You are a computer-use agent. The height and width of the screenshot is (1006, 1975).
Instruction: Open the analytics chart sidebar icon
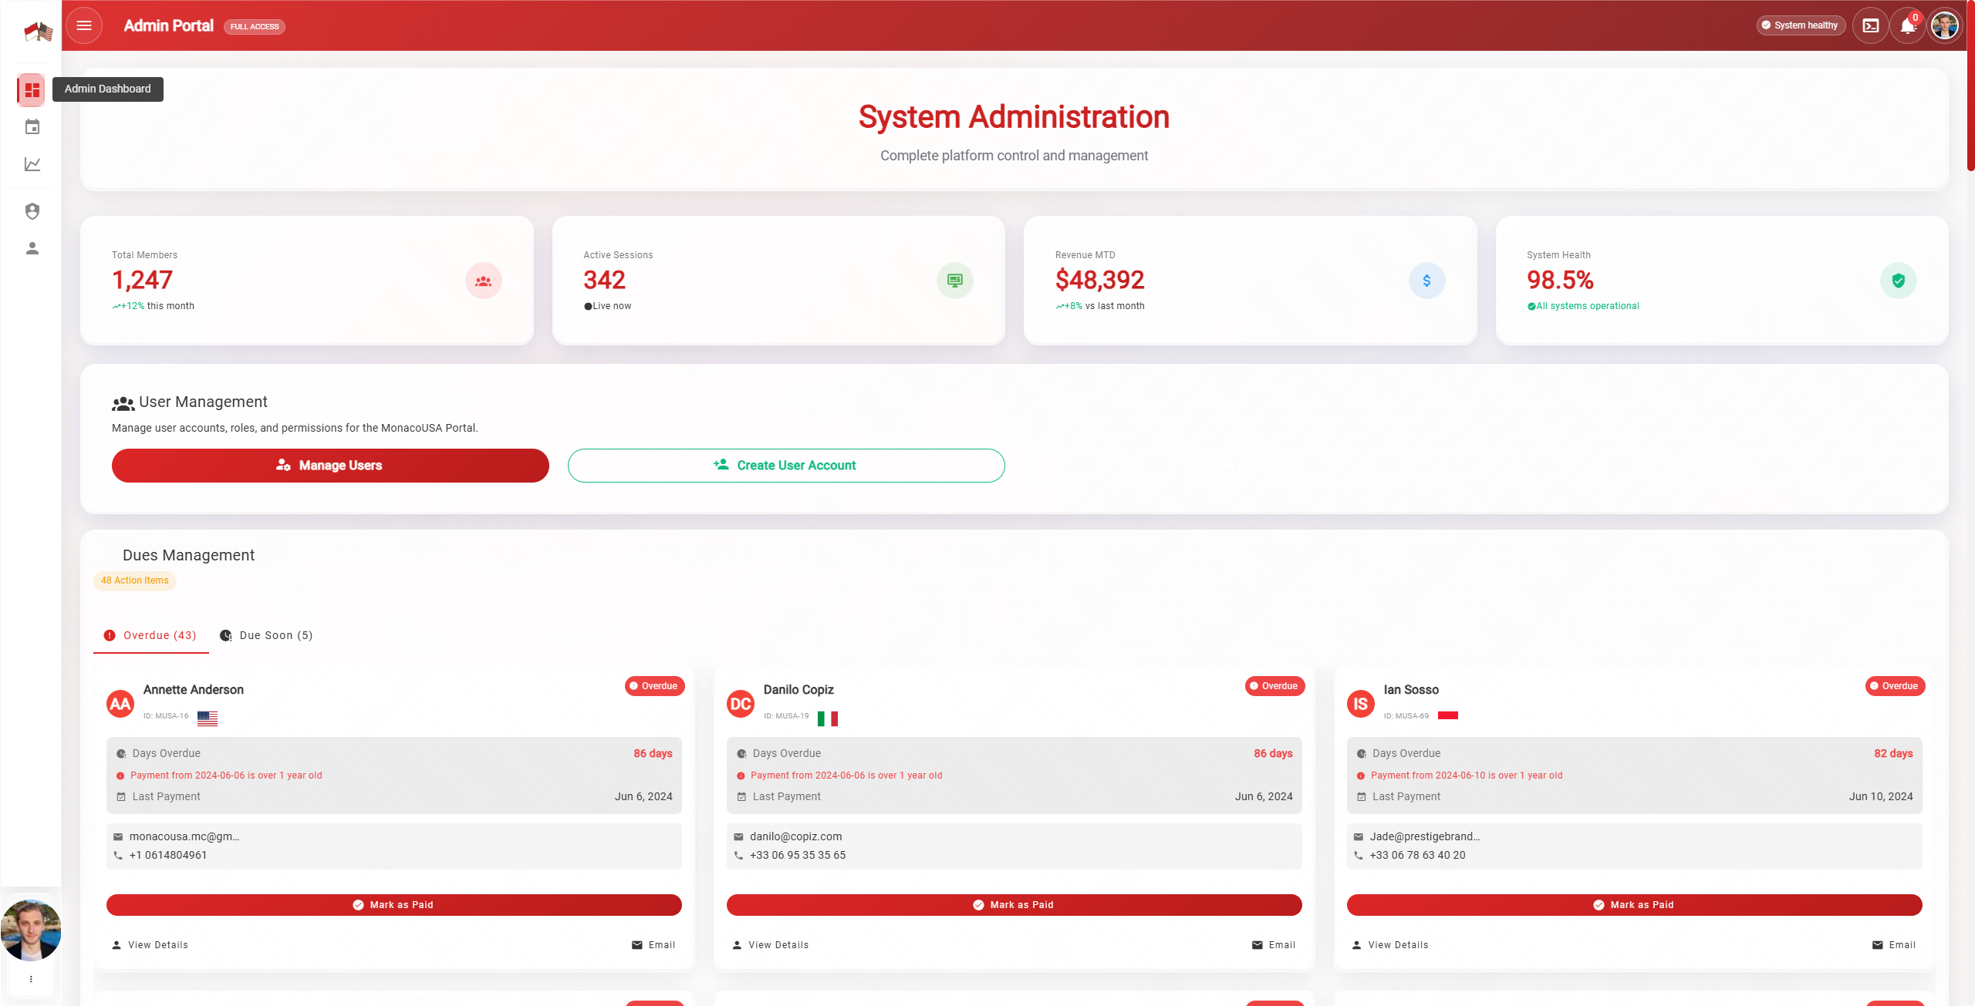(x=32, y=164)
